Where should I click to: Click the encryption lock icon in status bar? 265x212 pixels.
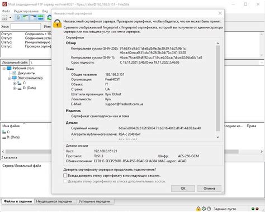[x=198, y=209]
